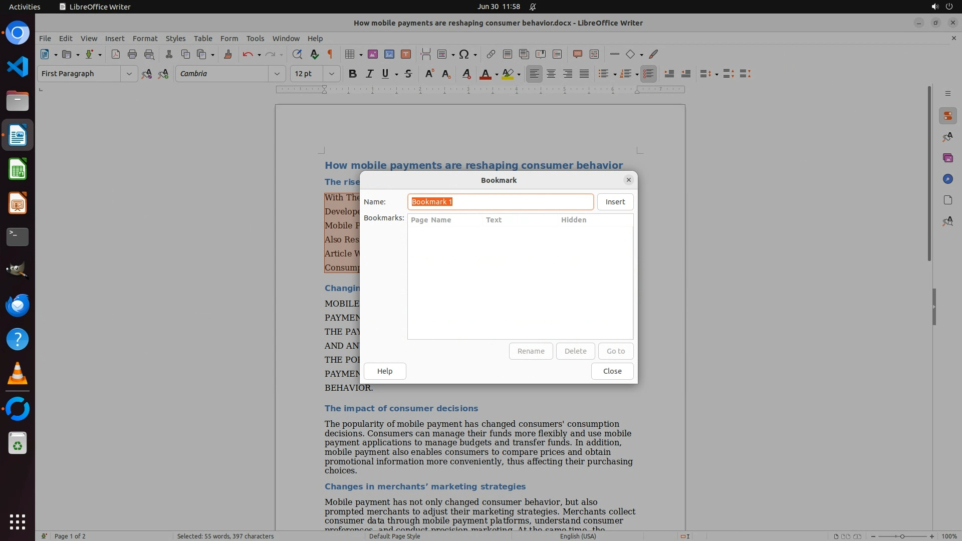The width and height of the screenshot is (962, 541).
Task: Toggle Italic formatting
Action: (369, 74)
